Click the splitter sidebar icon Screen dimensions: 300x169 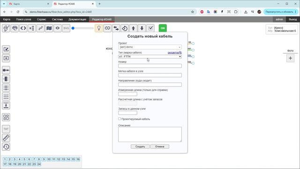pyautogui.click(x=6, y=79)
